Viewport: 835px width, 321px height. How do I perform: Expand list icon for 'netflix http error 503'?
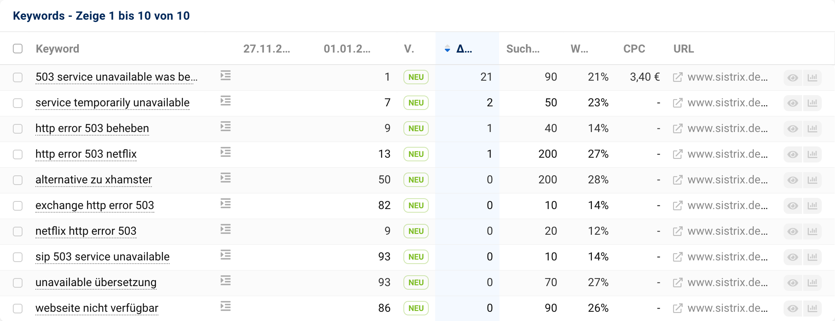[225, 230]
